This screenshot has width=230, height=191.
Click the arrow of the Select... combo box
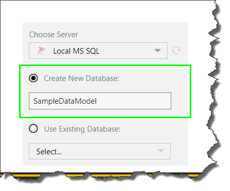pyautogui.click(x=160, y=151)
